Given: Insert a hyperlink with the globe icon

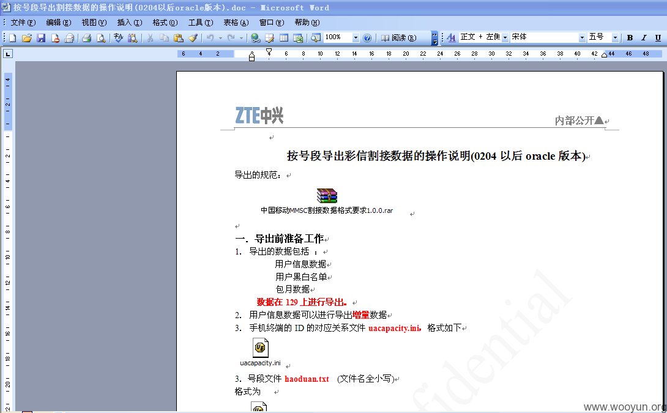Looking at the screenshot, I should [x=256, y=38].
